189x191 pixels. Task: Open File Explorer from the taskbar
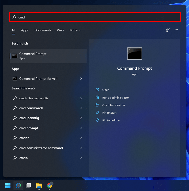(39, 186)
